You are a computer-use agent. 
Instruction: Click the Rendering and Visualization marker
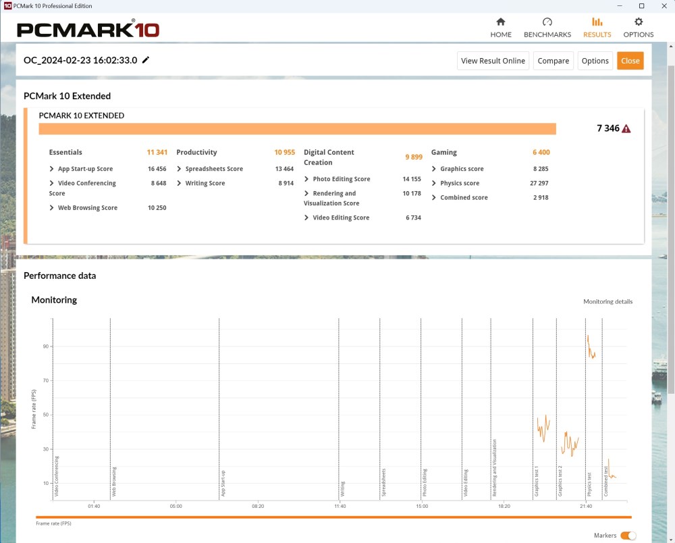pos(495,467)
